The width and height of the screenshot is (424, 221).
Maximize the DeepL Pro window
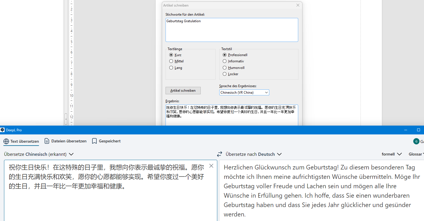(419, 130)
